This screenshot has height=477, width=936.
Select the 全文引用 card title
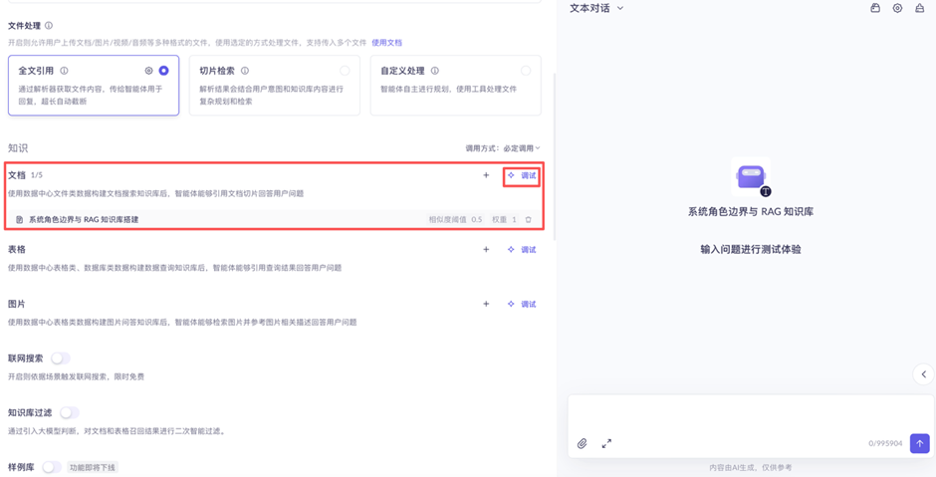coord(36,71)
